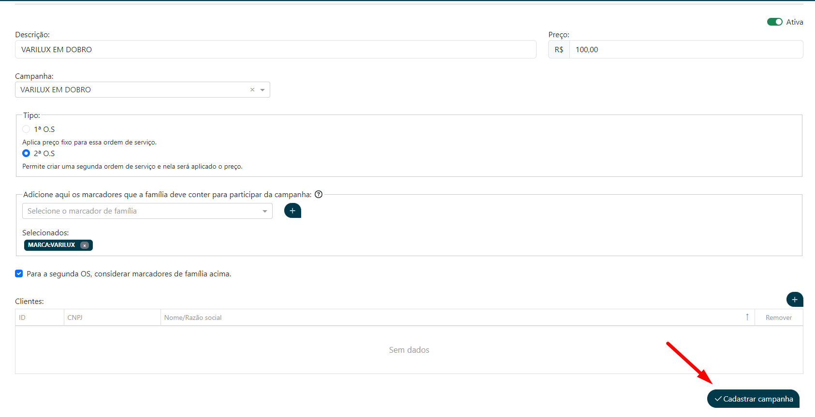Screen dimensions: 815x417
Task: Add the family marker with plus button
Action: coord(292,211)
